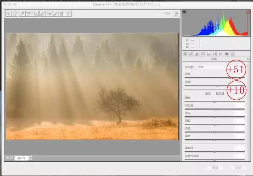
Task: Click the 色温 temperature slider handle
Action: pos(229,78)
